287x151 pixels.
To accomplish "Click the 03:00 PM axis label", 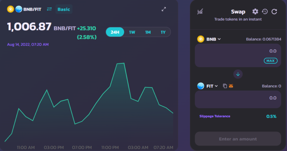I will coord(54,147).
